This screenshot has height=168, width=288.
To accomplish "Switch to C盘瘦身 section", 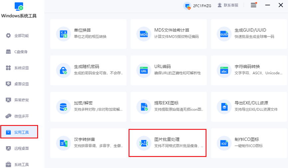I will click(21, 52).
